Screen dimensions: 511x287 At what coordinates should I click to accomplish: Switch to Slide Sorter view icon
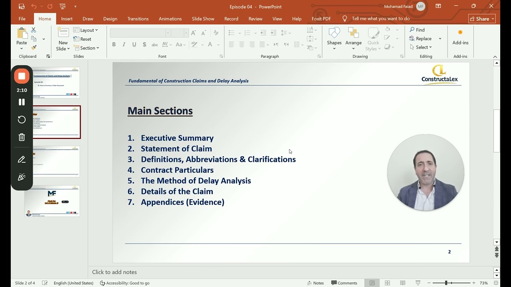pyautogui.click(x=387, y=283)
